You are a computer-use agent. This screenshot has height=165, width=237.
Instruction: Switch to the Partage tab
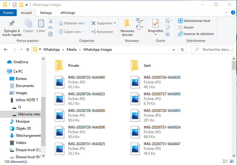coord(46,13)
